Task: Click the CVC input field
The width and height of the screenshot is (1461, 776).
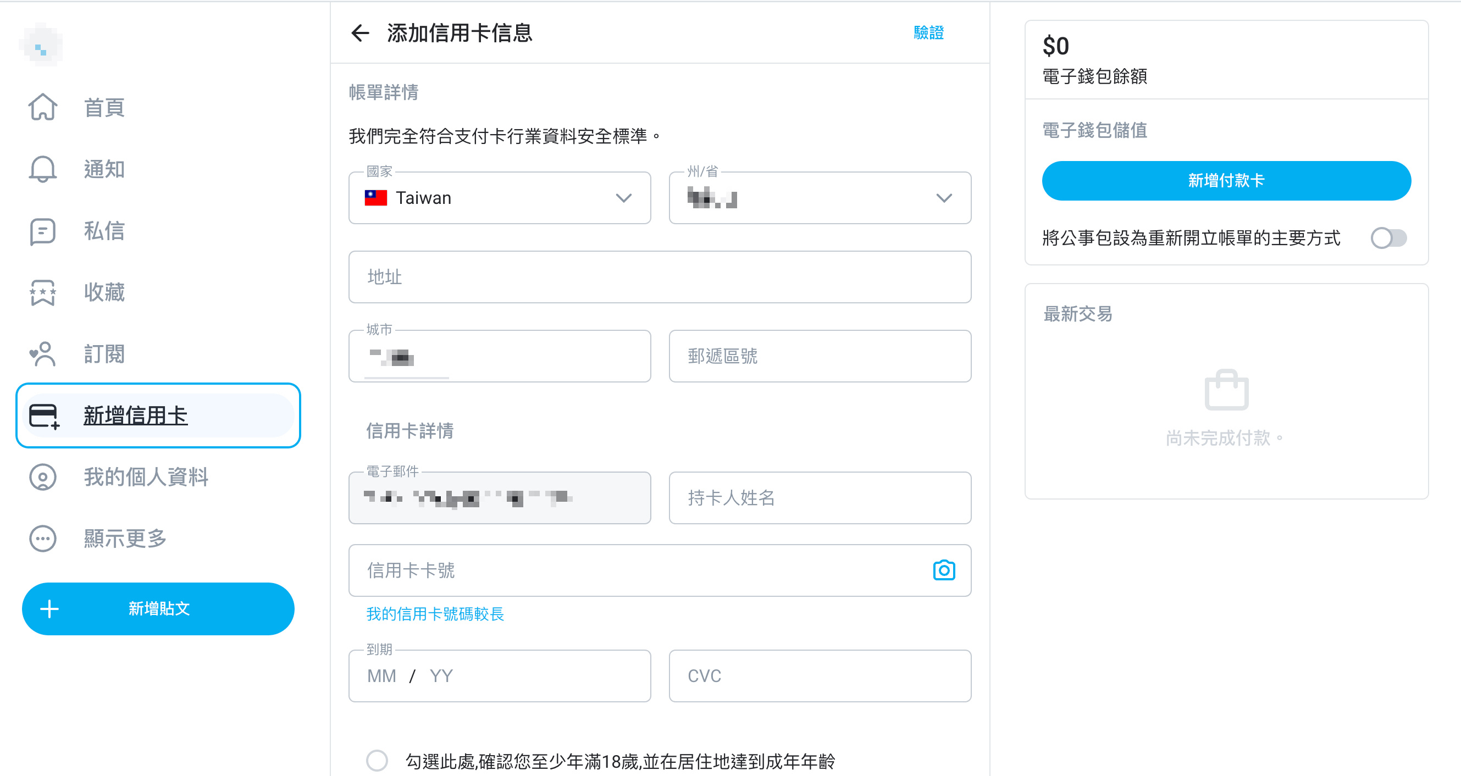Action: tap(820, 675)
